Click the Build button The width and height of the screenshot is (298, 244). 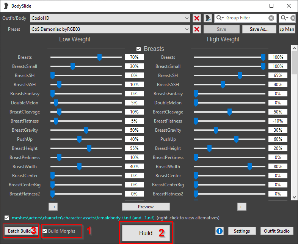(146, 233)
